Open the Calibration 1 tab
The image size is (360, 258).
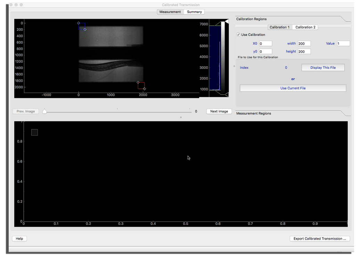pos(280,27)
